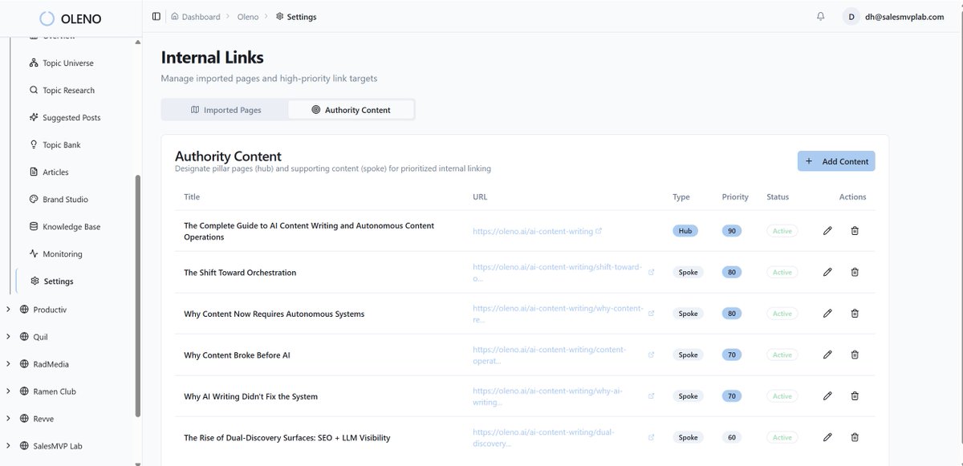Delete Why Content Now Requires Autonomous Systems
The height and width of the screenshot is (466, 963).
coord(855,314)
